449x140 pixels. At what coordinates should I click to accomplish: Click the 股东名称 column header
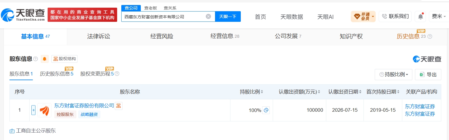[x=130, y=92]
